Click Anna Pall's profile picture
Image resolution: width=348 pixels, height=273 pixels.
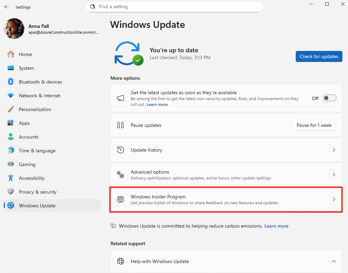14,29
